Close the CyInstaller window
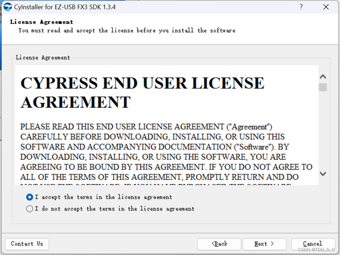 326,7
